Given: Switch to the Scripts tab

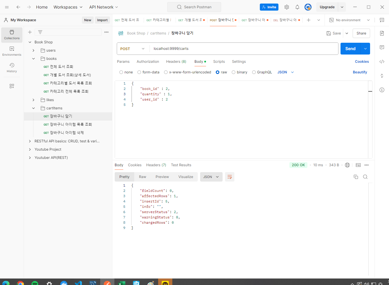Looking at the screenshot, I should click(219, 62).
